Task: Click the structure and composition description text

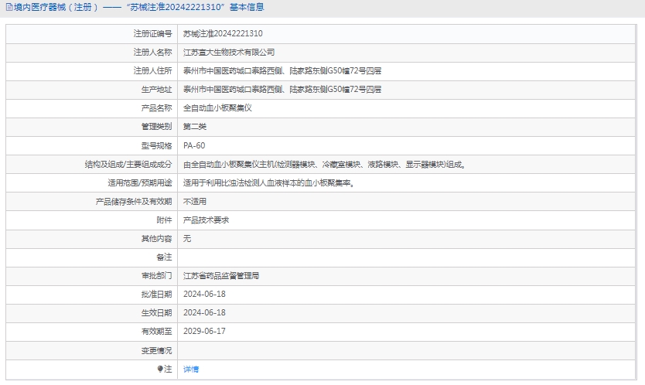Action: coord(323,165)
